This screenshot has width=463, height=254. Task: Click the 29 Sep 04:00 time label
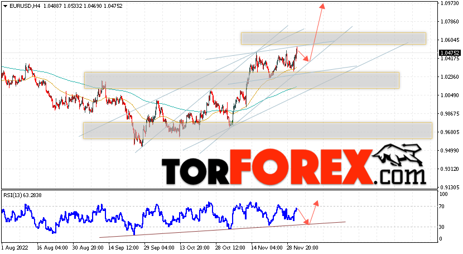click(159, 247)
